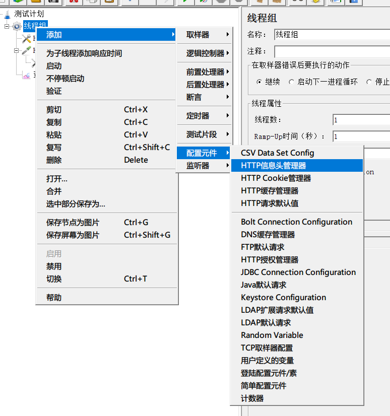Choose 登陆配置元件/素
Viewport: 390px width, 416px height.
coord(297,373)
